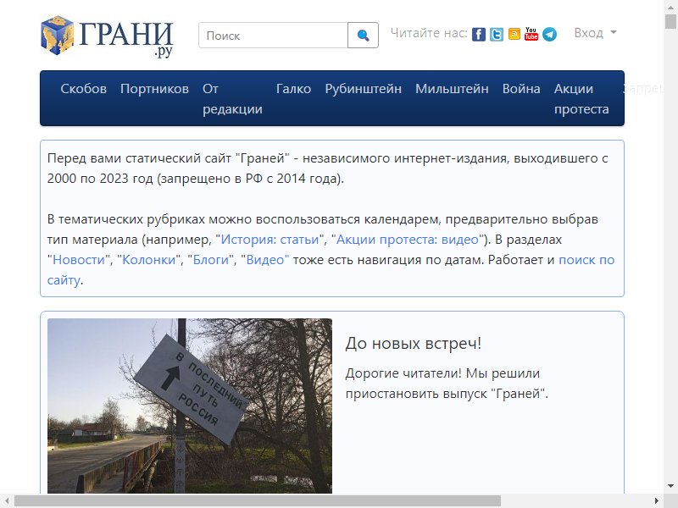Image resolution: width=678 pixels, height=508 pixels.
Task: Open the Telegram channel icon
Action: point(549,34)
